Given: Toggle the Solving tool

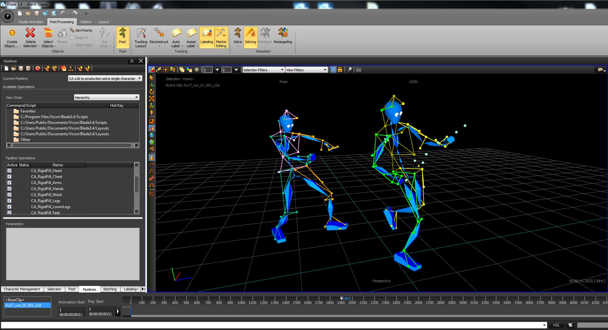Looking at the screenshot, I should point(250,37).
